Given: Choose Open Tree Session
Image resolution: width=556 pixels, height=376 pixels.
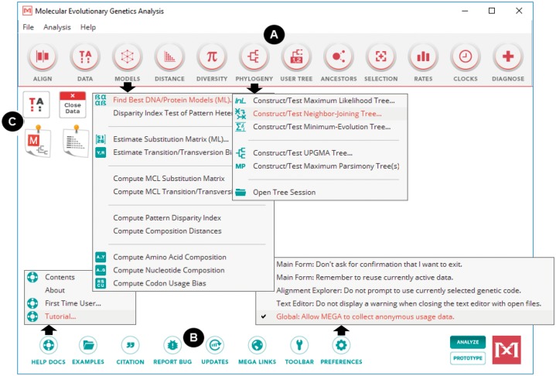Looking at the screenshot, I should pyautogui.click(x=320, y=193).
